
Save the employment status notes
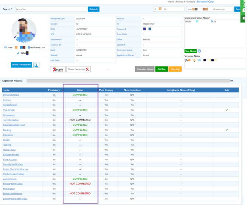coord(190,51)
